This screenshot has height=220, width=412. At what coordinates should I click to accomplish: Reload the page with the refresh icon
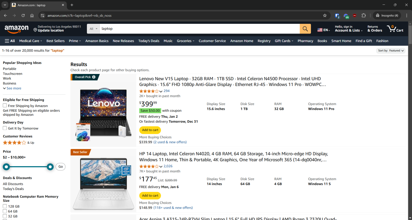pyautogui.click(x=23, y=16)
